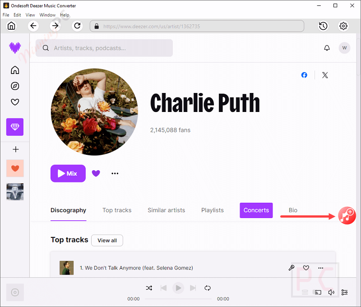Open conversion history clock icon
Image resolution: width=361 pixels, height=307 pixels.
[323, 26]
